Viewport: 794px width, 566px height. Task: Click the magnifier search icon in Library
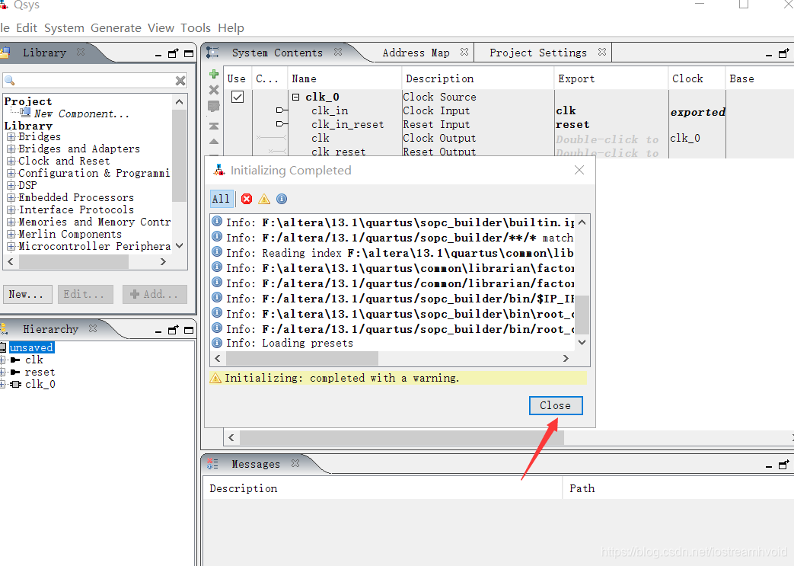10,81
